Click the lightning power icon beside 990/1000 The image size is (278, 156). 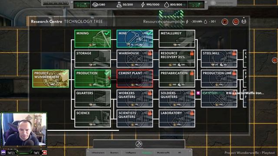(143, 5)
